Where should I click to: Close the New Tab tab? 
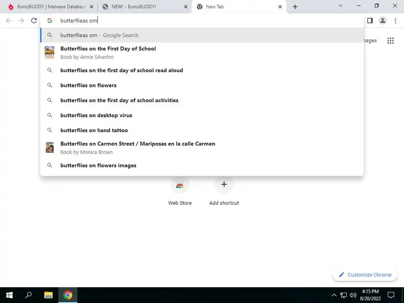click(280, 7)
